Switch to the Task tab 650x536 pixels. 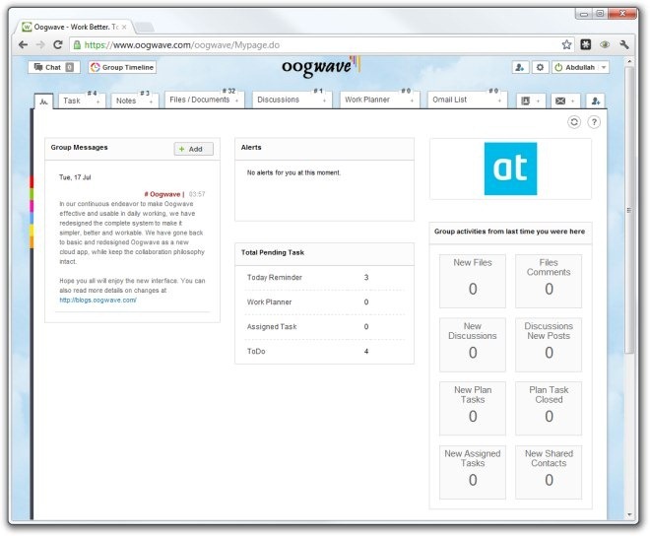[x=72, y=100]
